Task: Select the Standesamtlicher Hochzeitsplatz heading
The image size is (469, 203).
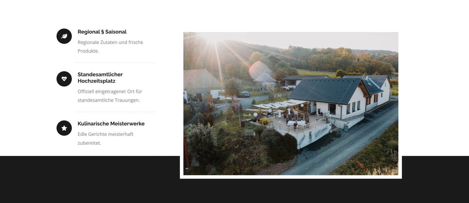Action: (x=100, y=78)
